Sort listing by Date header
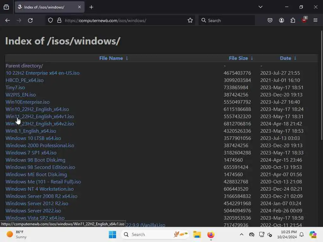Viewport: 323px width, 242px height. [285, 58]
